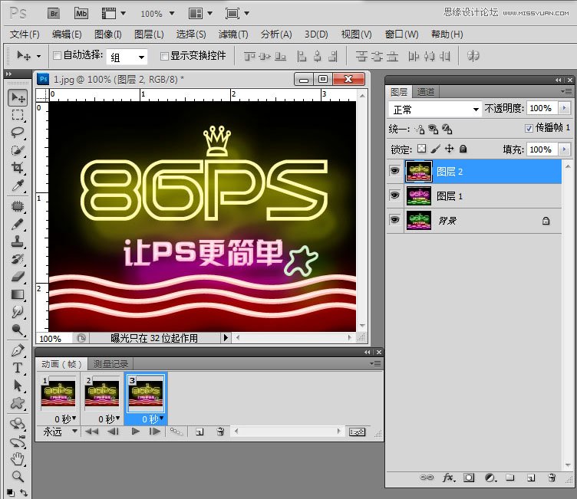Viewport: 577px width, 499px height.
Task: Expand the opacity 100% slider arrow
Action: click(565, 109)
